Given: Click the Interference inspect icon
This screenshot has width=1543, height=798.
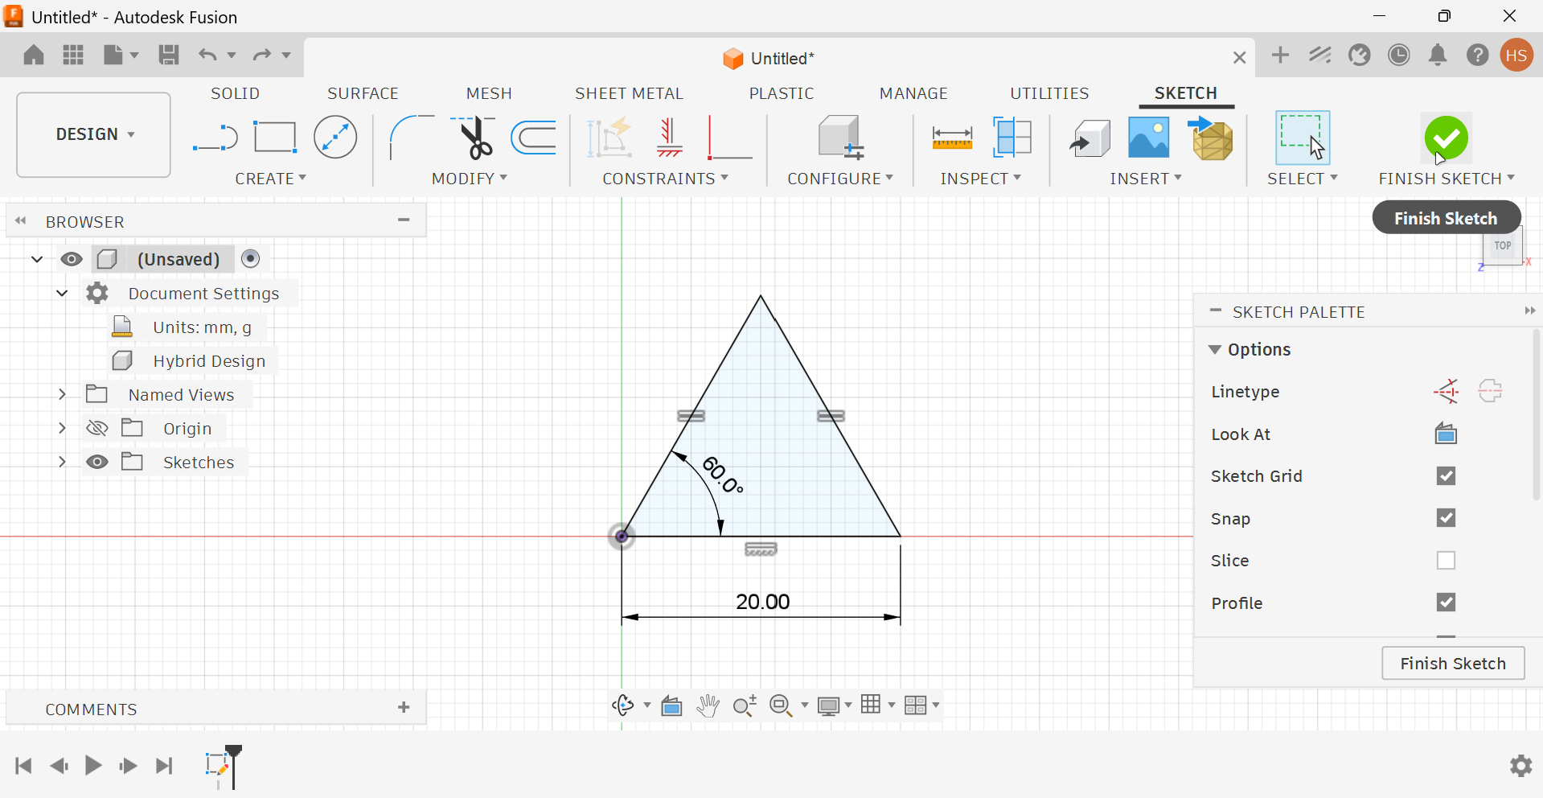Looking at the screenshot, I should pyautogui.click(x=1012, y=138).
